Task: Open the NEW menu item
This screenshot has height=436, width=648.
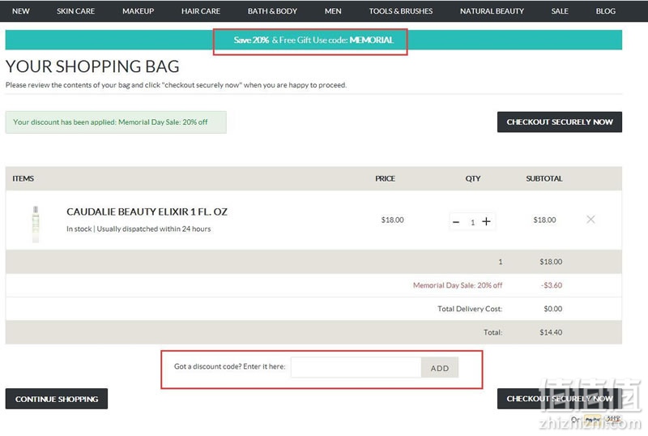Action: coord(21,11)
